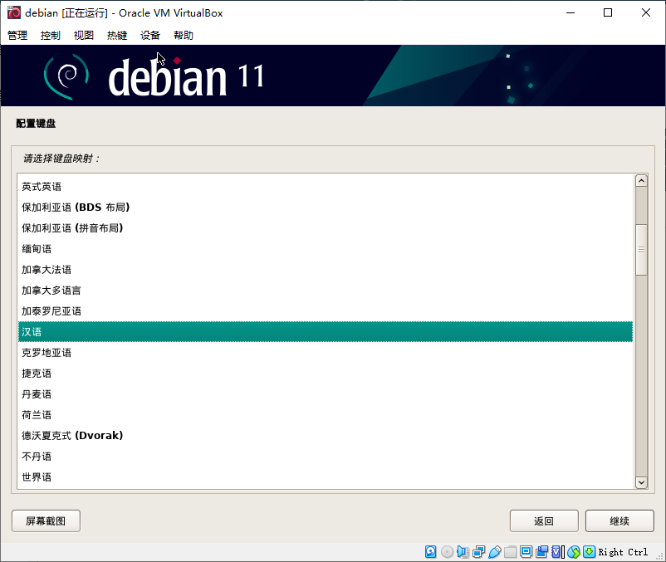Viewport: 666px width, 562px height.
Task: Open the 控制 menu
Action: pos(51,35)
